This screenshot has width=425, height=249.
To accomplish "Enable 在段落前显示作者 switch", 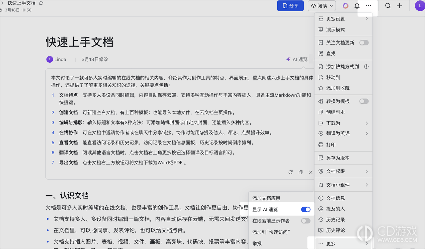I will click(305, 221).
